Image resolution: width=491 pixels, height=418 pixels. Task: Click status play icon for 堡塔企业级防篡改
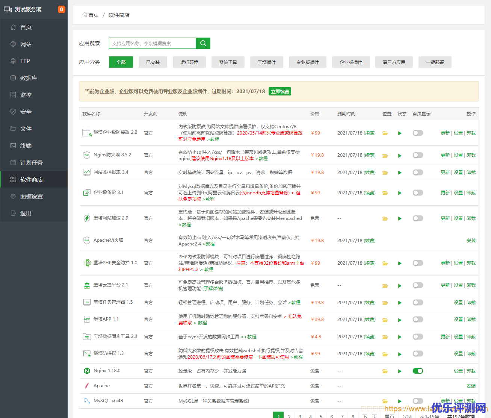(x=400, y=133)
